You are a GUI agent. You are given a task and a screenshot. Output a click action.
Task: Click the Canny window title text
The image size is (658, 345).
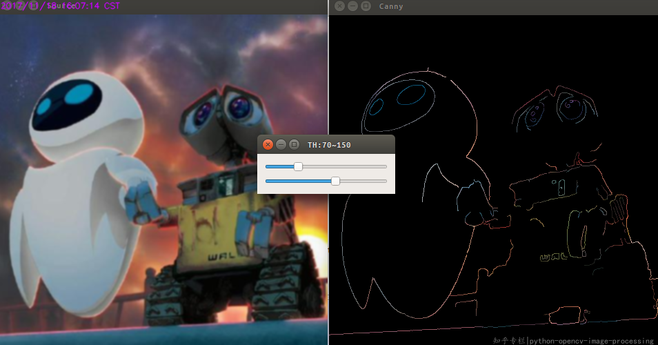(390, 6)
